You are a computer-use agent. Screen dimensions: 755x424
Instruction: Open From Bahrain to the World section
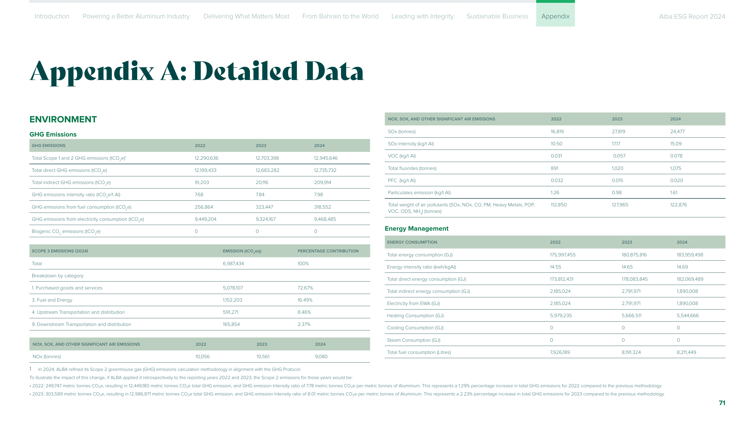(340, 16)
